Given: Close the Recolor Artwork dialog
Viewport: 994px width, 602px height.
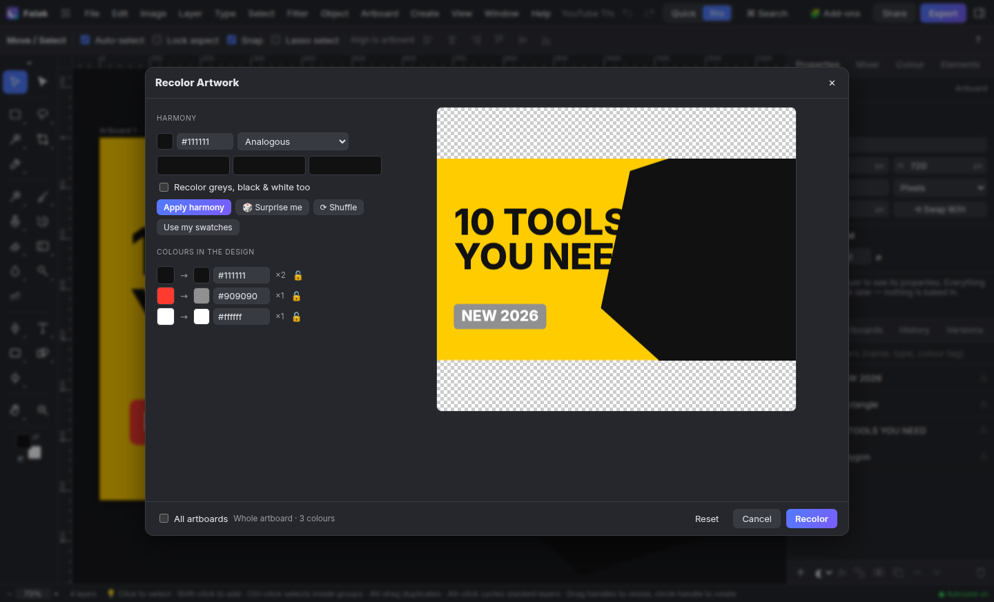Looking at the screenshot, I should (x=832, y=83).
